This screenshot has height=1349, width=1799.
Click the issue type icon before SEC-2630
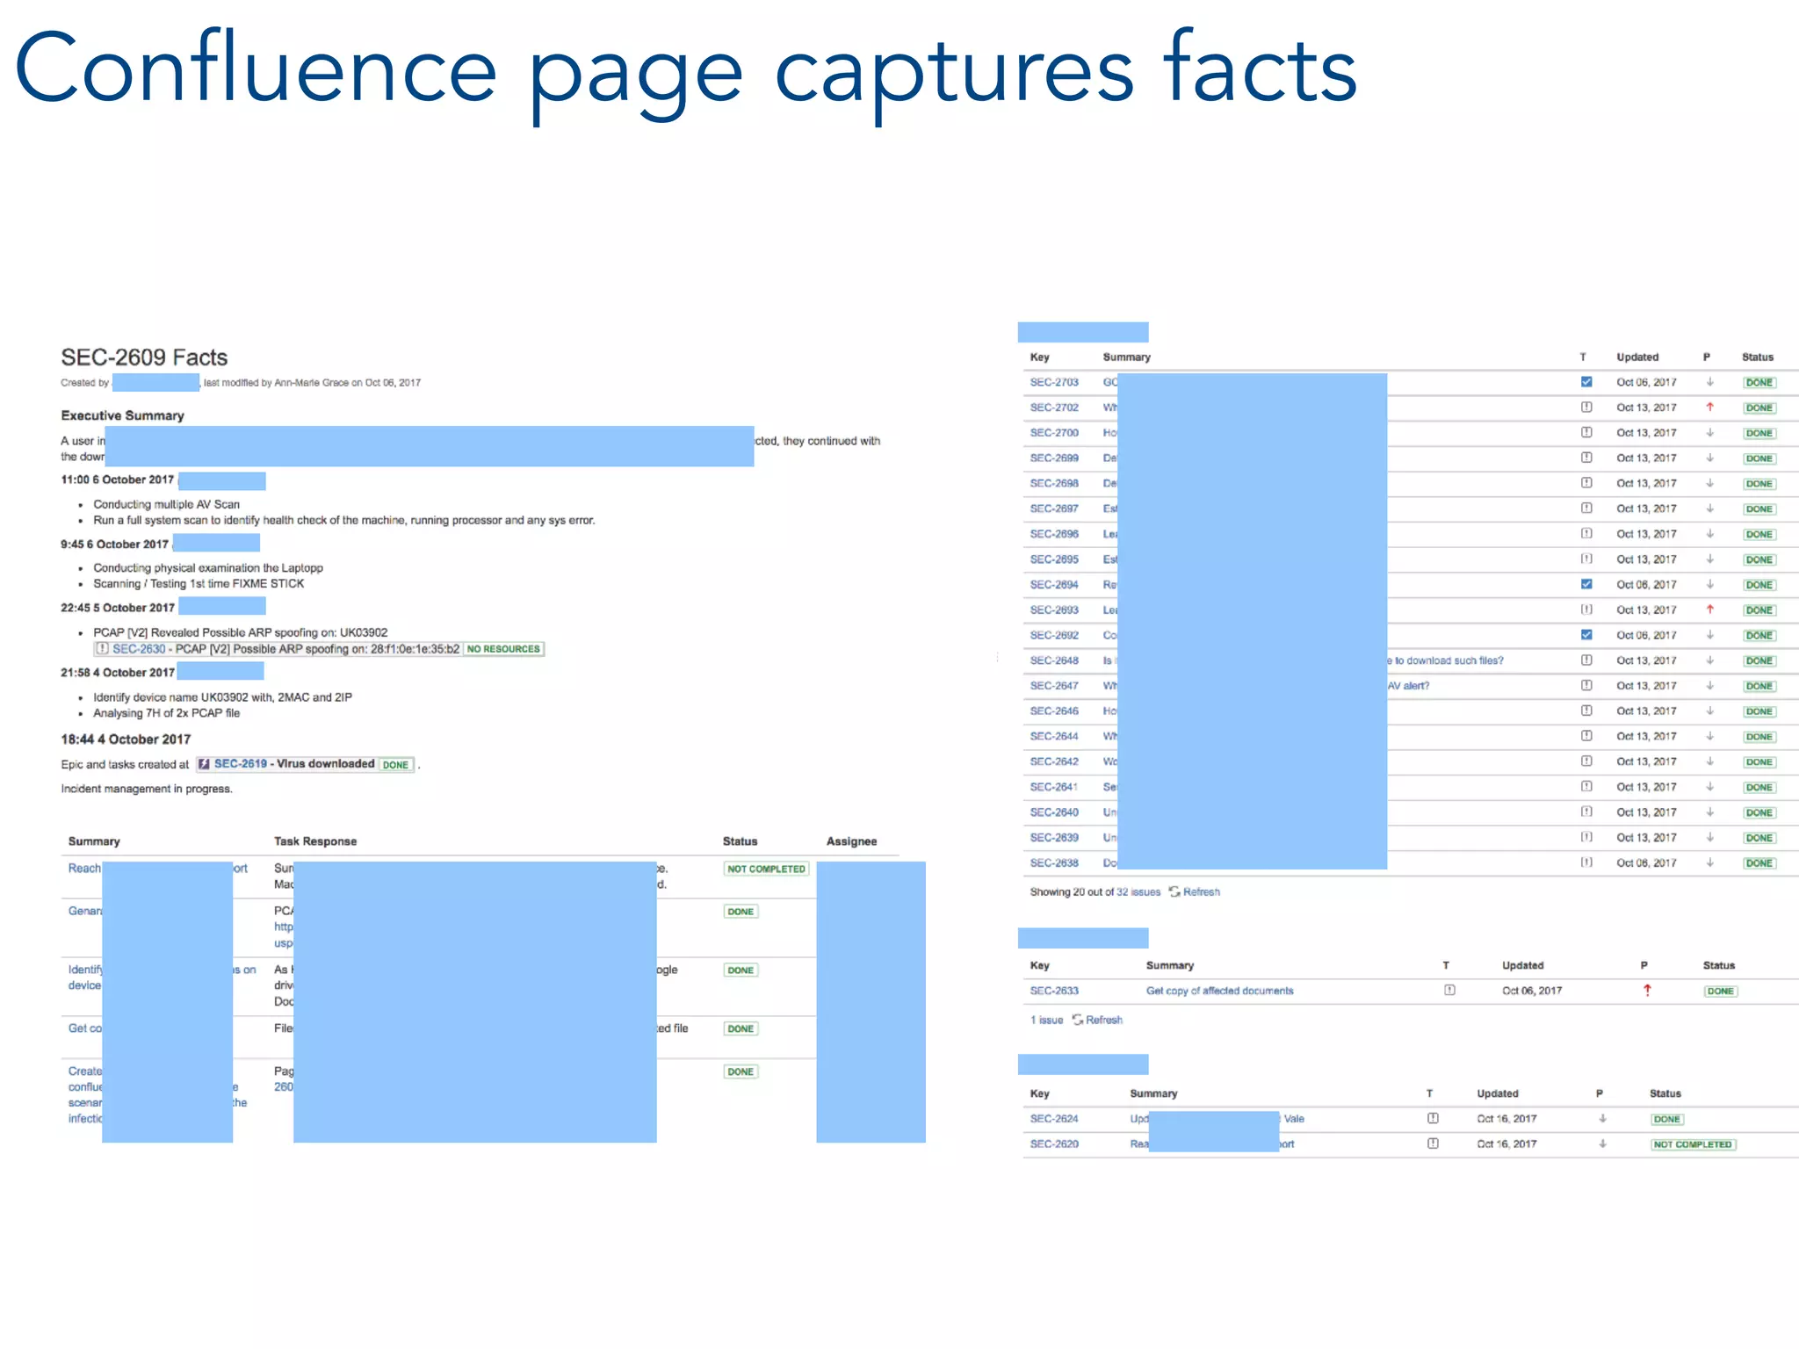click(x=102, y=649)
